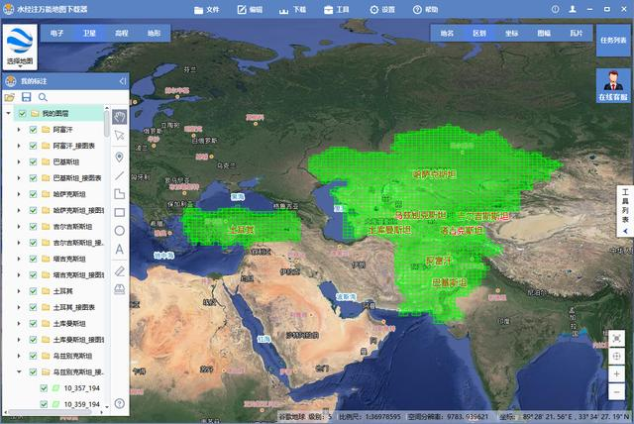
Task: Select the eraser tool
Action: coord(119,270)
